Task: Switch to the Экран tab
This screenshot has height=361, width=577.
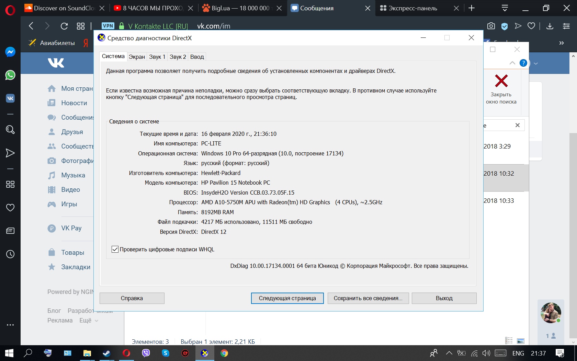Action: 137,57
